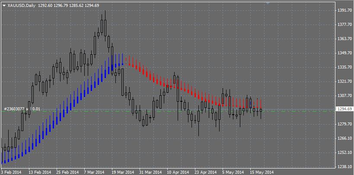Click the 23 Apr 2014 date label

tap(206, 172)
